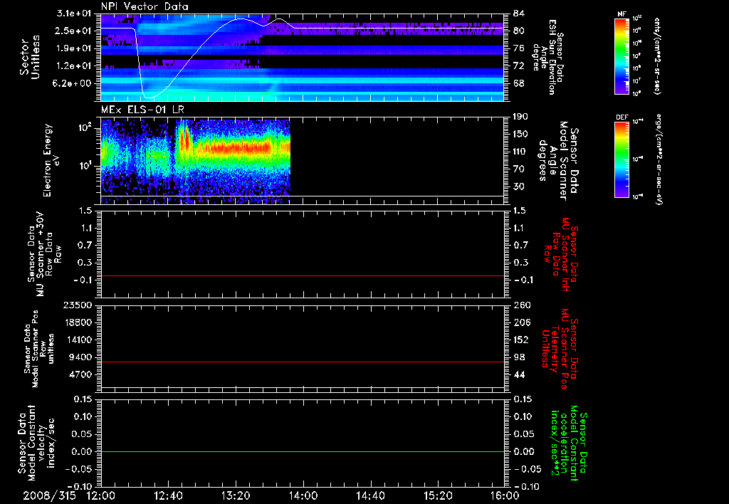Click the "DEF" label above the color bar
The height and width of the screenshot is (504, 729).
point(622,117)
